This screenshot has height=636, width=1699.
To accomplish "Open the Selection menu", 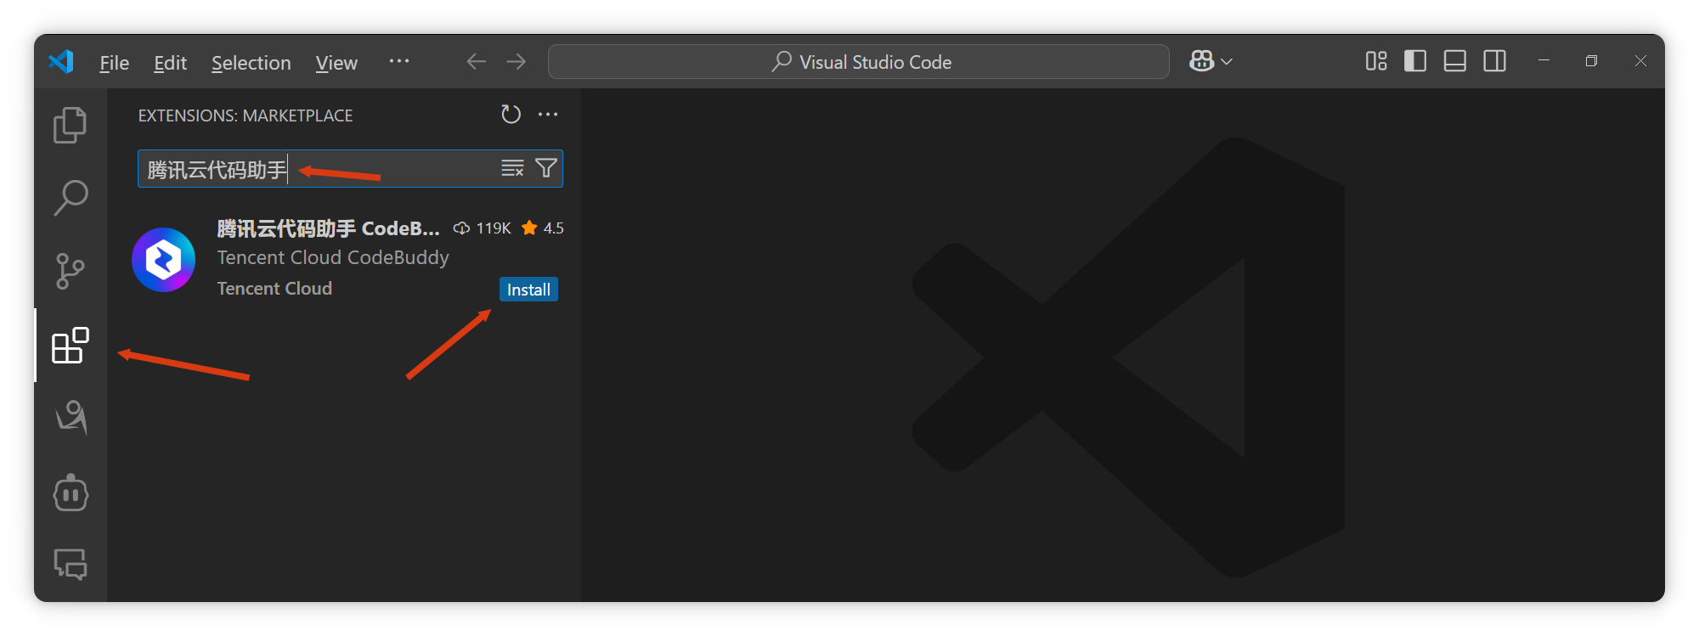I will [251, 62].
